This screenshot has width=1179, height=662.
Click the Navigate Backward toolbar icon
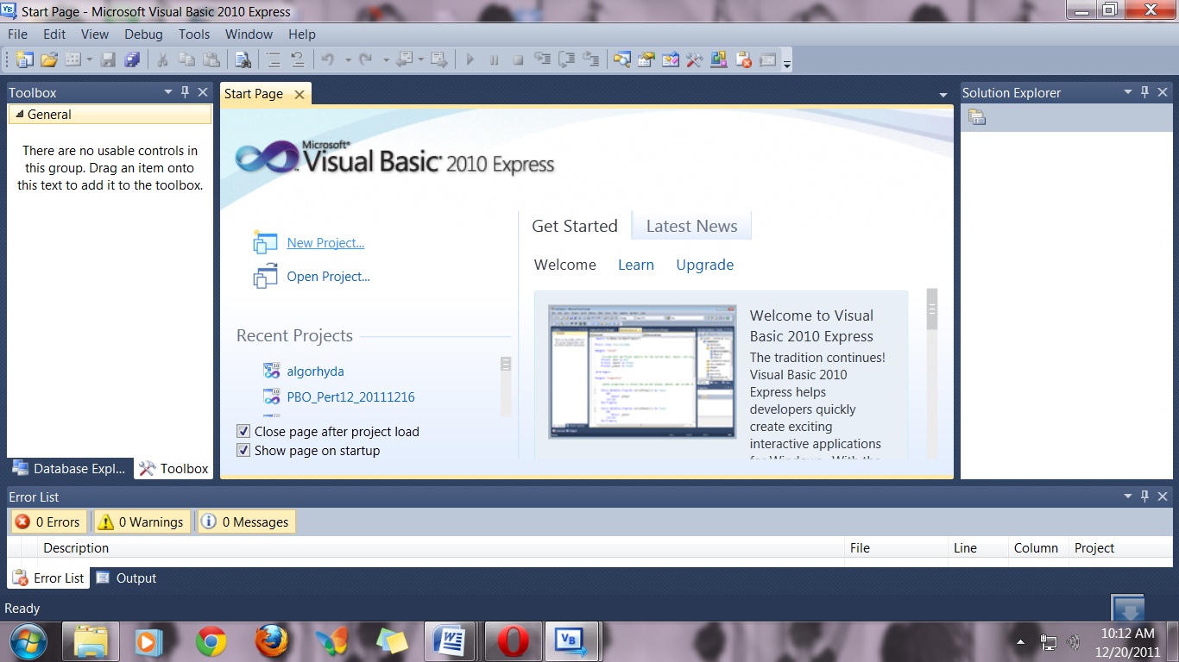[404, 59]
